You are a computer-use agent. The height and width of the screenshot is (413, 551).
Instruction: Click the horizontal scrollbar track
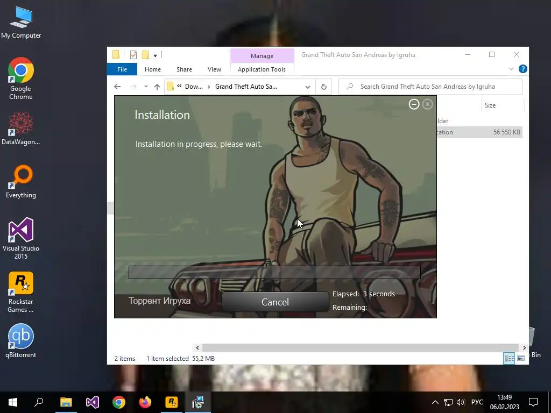point(360,348)
